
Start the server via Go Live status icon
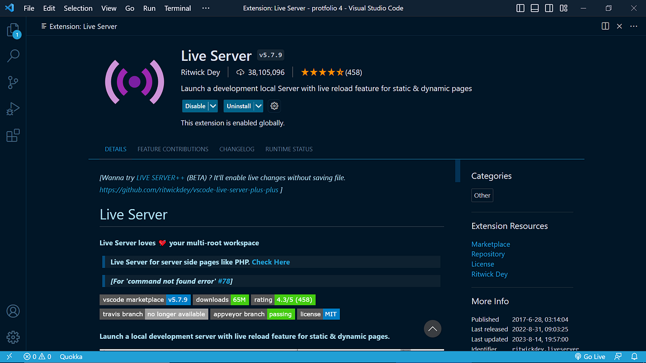tap(590, 357)
